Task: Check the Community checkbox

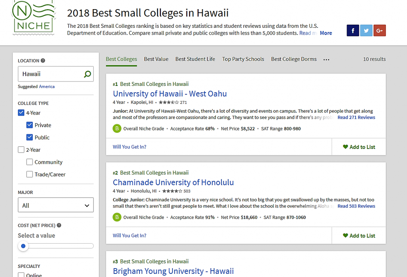Action: 29,162
